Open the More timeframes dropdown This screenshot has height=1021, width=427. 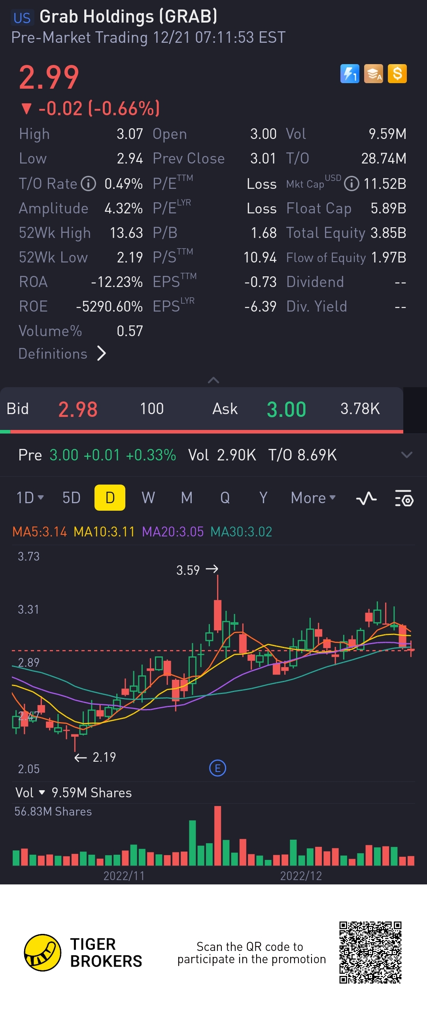pos(313,498)
